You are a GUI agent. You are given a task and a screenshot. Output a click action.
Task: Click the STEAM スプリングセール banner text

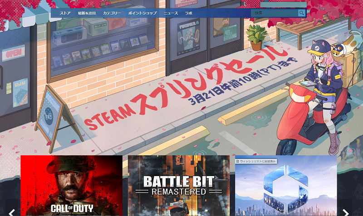(181, 91)
